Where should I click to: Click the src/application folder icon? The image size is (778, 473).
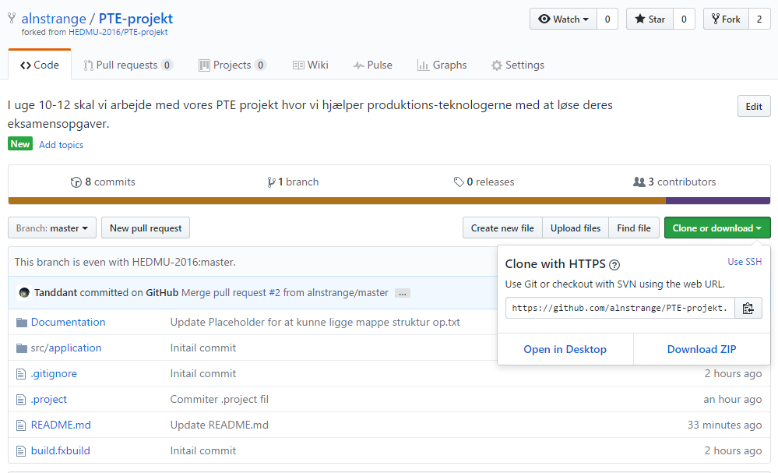pos(21,348)
